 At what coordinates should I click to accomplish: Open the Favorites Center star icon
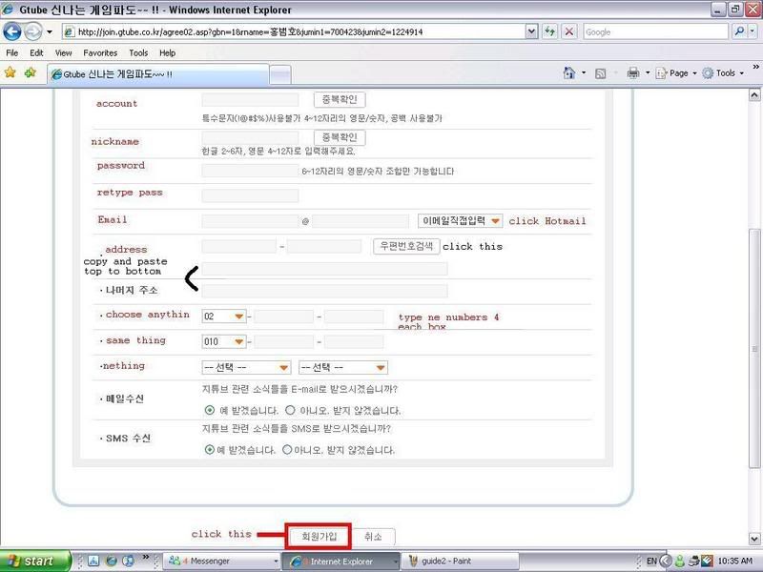[10, 72]
